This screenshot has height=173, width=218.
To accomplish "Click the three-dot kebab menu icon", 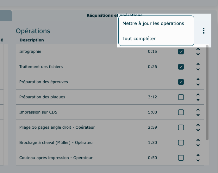I will 204,31.
